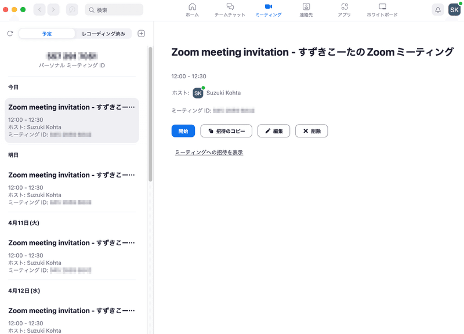
Task: Go back using the left arrow
Action: (x=39, y=10)
